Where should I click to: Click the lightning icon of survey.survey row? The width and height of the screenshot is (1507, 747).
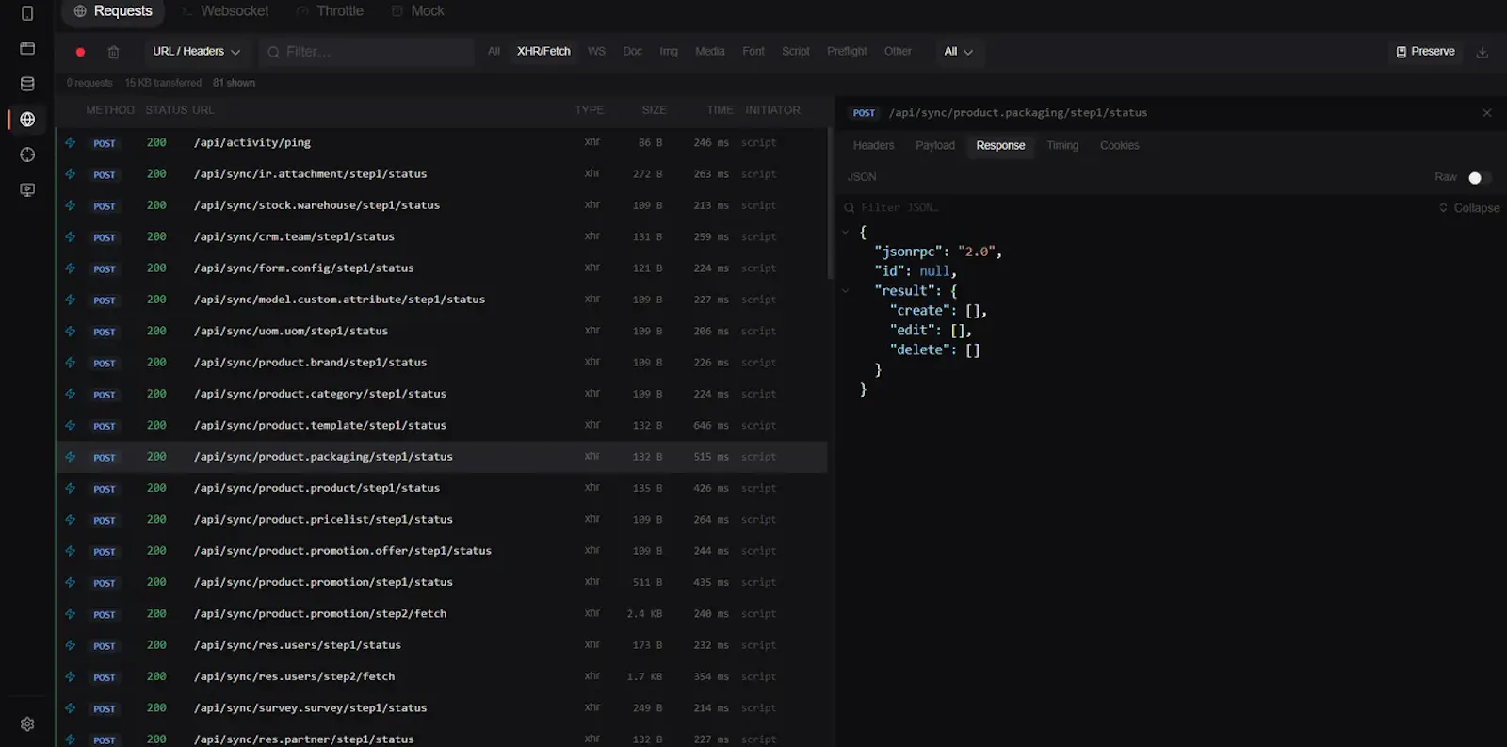(71, 708)
